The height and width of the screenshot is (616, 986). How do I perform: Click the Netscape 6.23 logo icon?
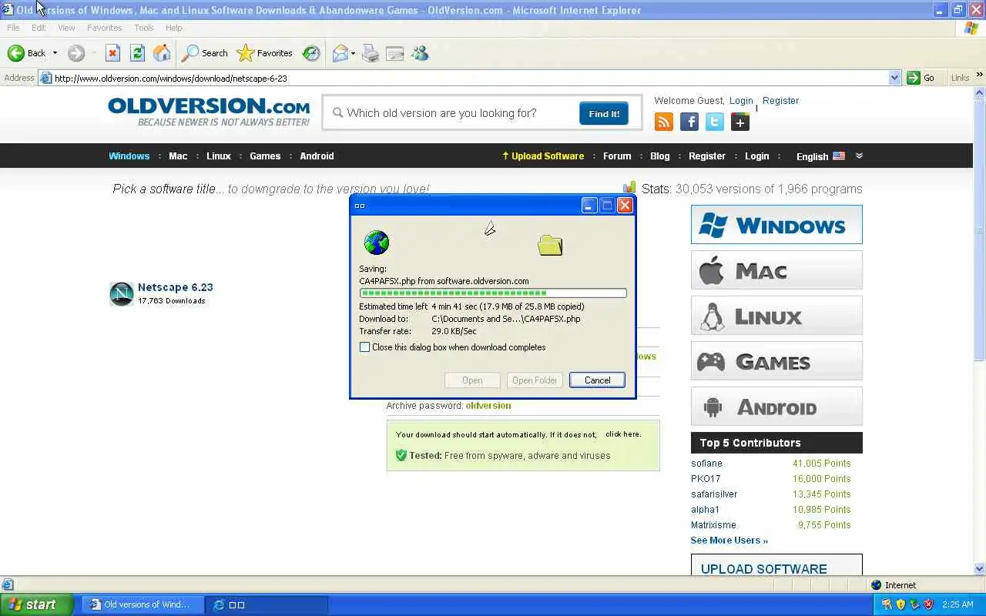coord(122,293)
